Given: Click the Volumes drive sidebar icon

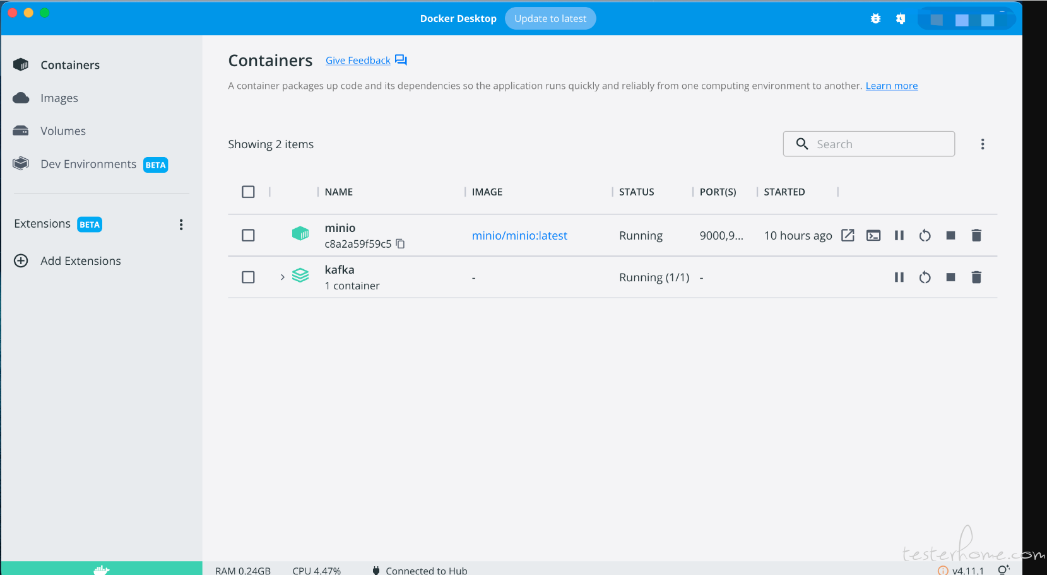Looking at the screenshot, I should 21,131.
